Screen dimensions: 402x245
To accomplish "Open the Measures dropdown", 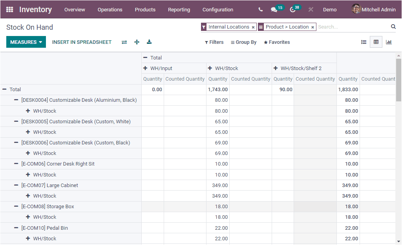I will click(25, 41).
